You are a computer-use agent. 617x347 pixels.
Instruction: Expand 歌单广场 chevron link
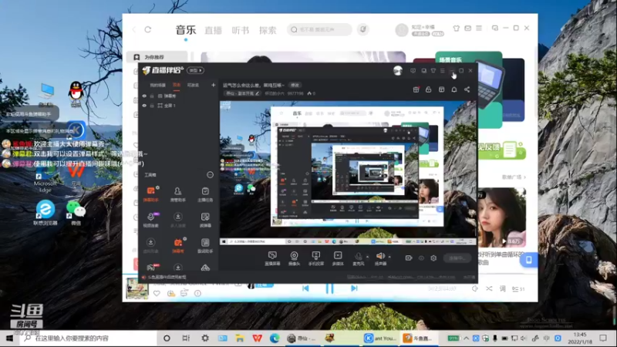click(514, 177)
